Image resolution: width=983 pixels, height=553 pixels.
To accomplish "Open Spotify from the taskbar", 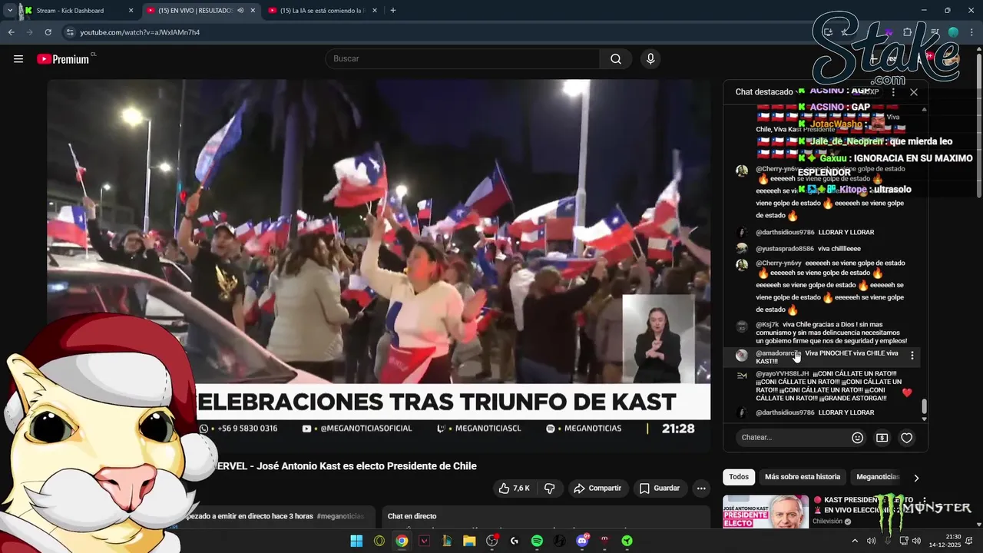I will point(537,541).
